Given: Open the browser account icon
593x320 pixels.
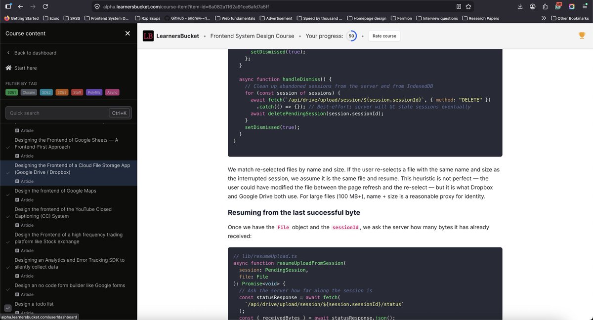Looking at the screenshot, I should (x=532, y=7).
